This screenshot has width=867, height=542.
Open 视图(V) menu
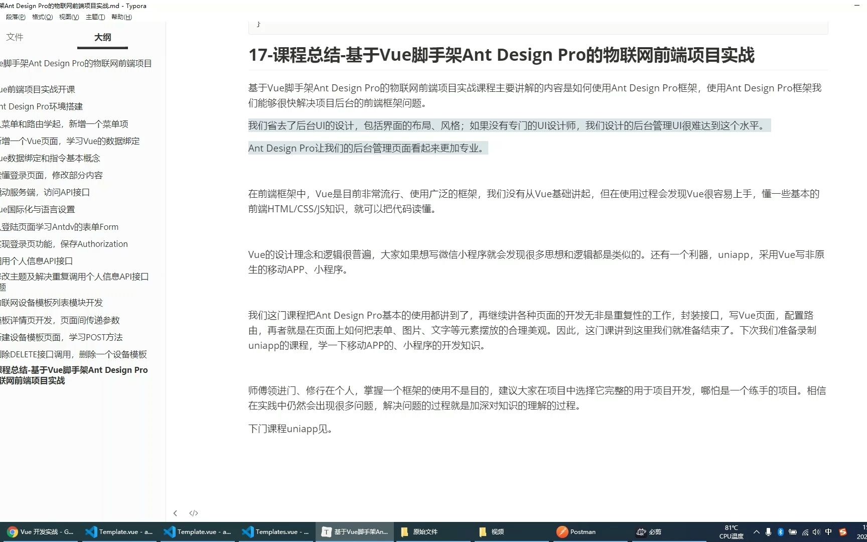69,17
